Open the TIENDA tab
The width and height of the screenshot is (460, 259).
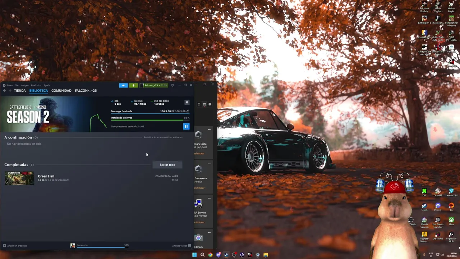click(20, 91)
